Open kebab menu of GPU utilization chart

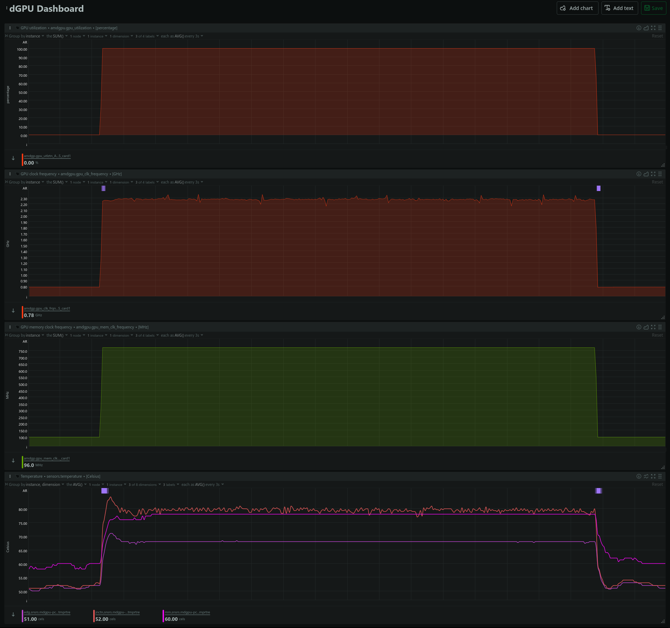10,28
